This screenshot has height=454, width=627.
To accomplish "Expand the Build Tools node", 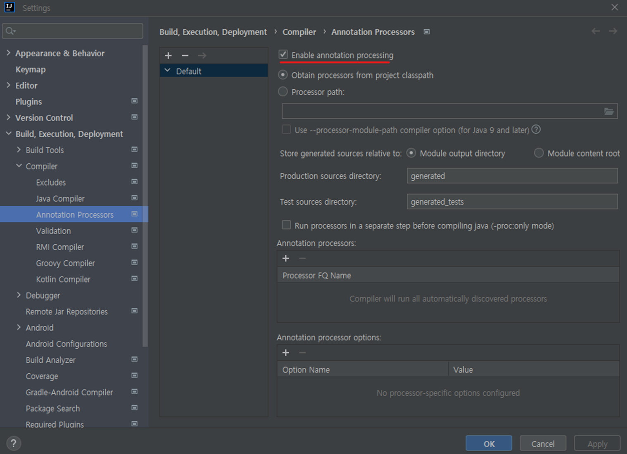I will click(x=19, y=150).
